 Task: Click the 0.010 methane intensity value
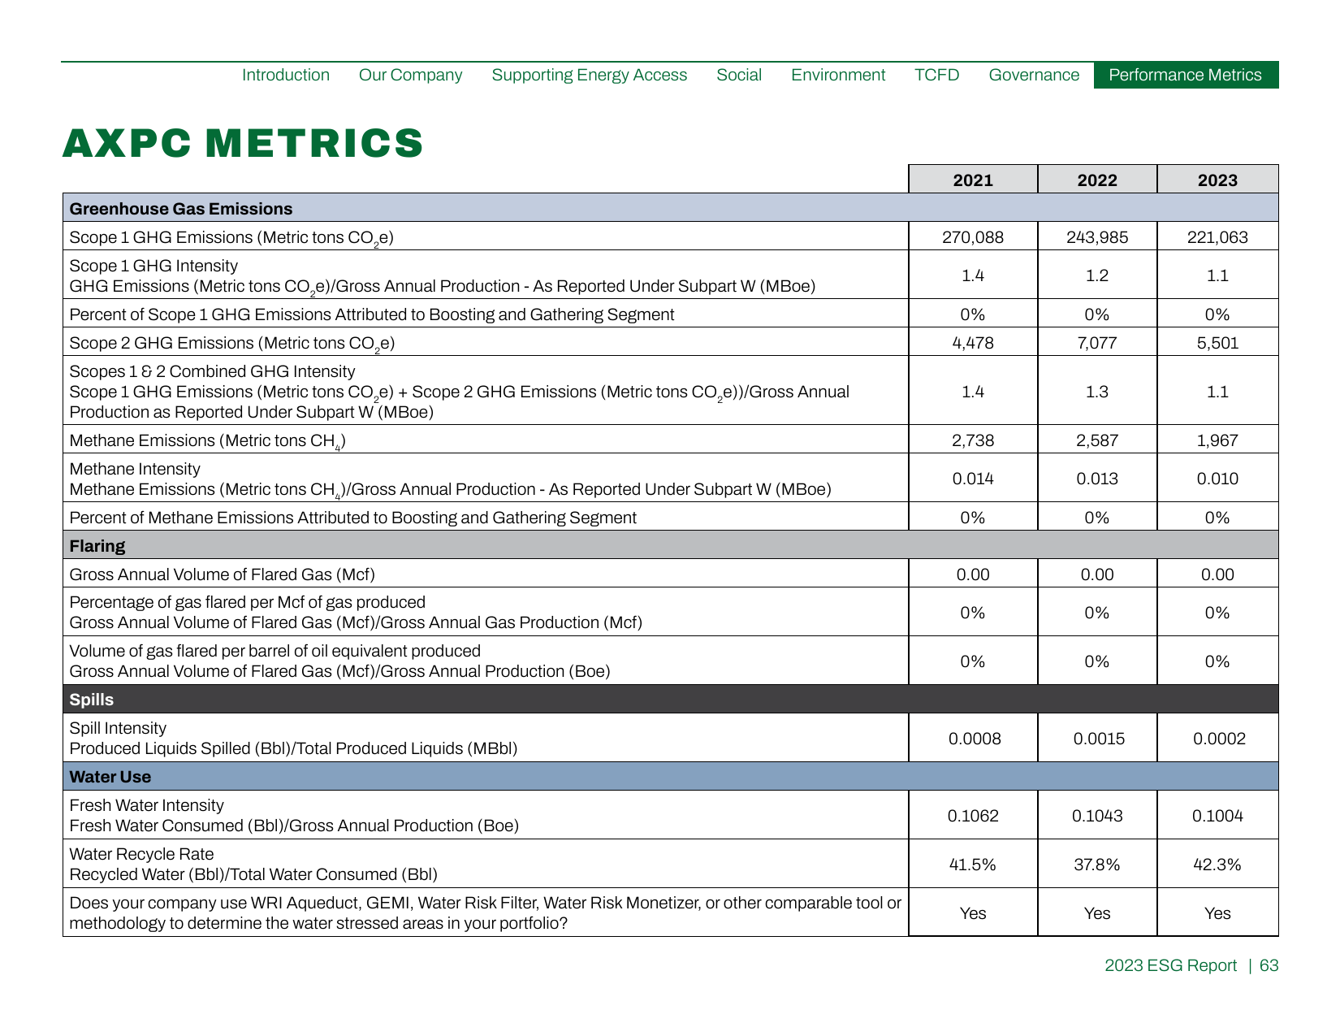pyautogui.click(x=1217, y=479)
